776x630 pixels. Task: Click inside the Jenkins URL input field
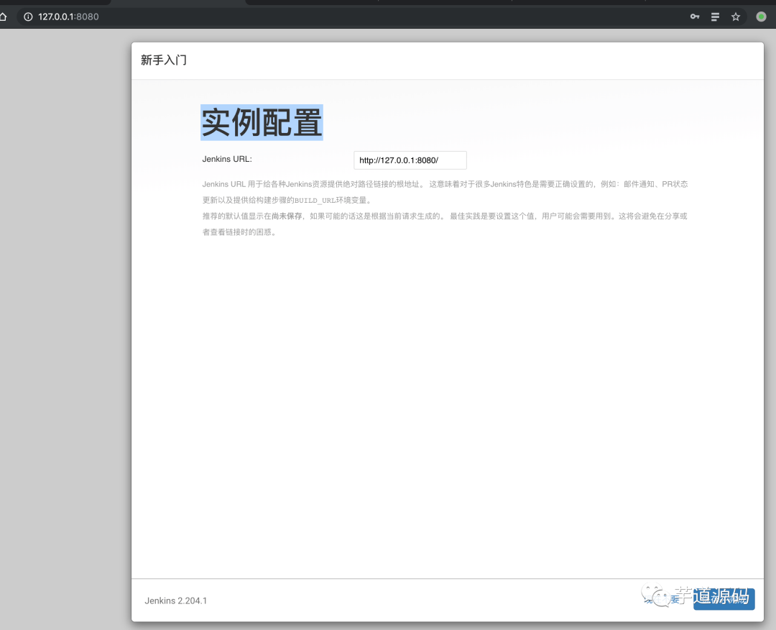[410, 160]
